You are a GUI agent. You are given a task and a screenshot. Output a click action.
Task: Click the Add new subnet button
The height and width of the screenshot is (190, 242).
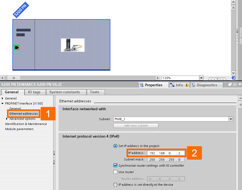[x=136, y=126]
